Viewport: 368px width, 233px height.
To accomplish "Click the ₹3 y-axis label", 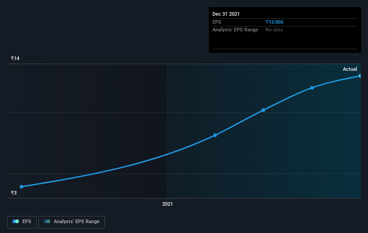I will pyautogui.click(x=13, y=193).
